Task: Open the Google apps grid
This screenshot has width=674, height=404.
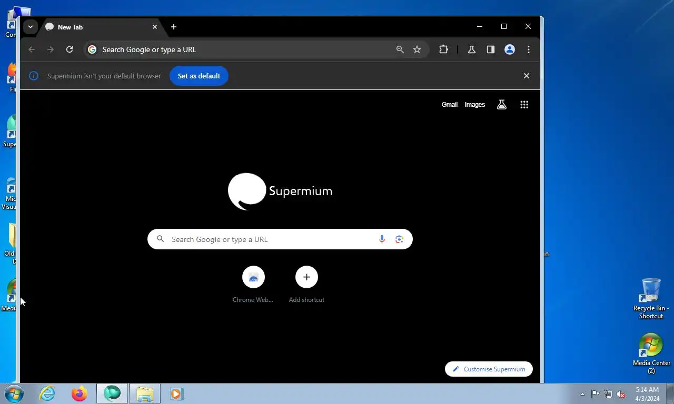Action: point(524,105)
